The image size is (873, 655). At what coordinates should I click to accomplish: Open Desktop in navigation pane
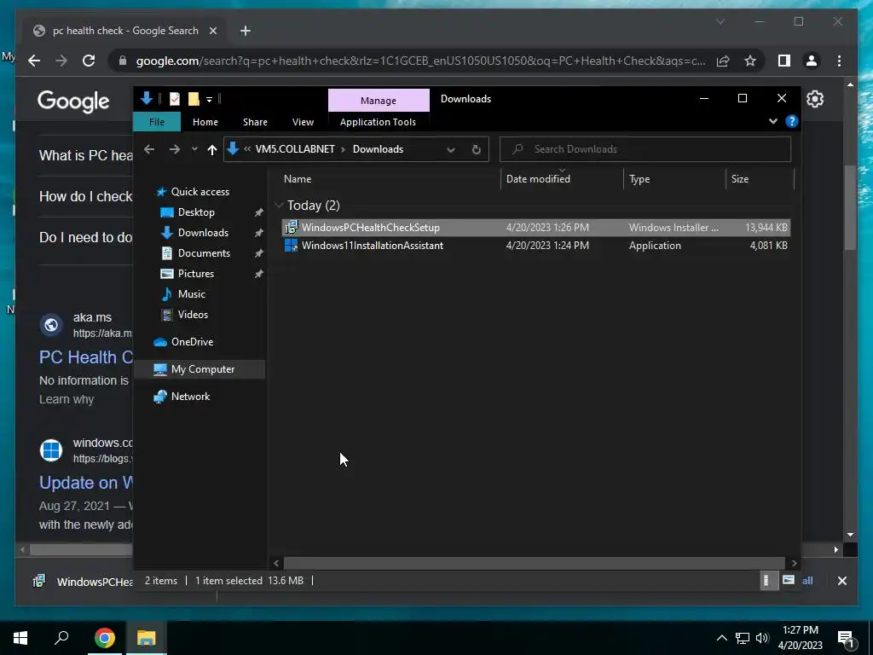196,212
